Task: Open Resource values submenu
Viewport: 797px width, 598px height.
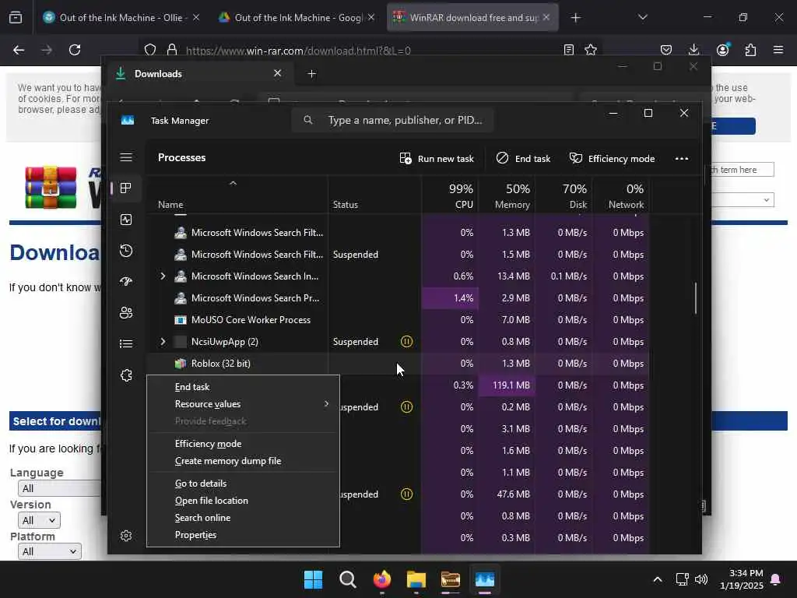Action: pos(243,404)
